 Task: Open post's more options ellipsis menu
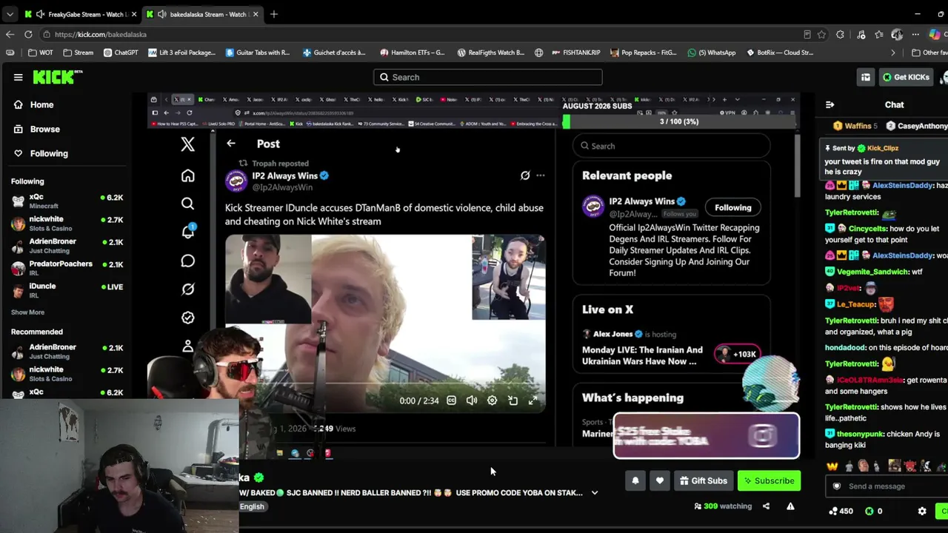click(x=540, y=175)
